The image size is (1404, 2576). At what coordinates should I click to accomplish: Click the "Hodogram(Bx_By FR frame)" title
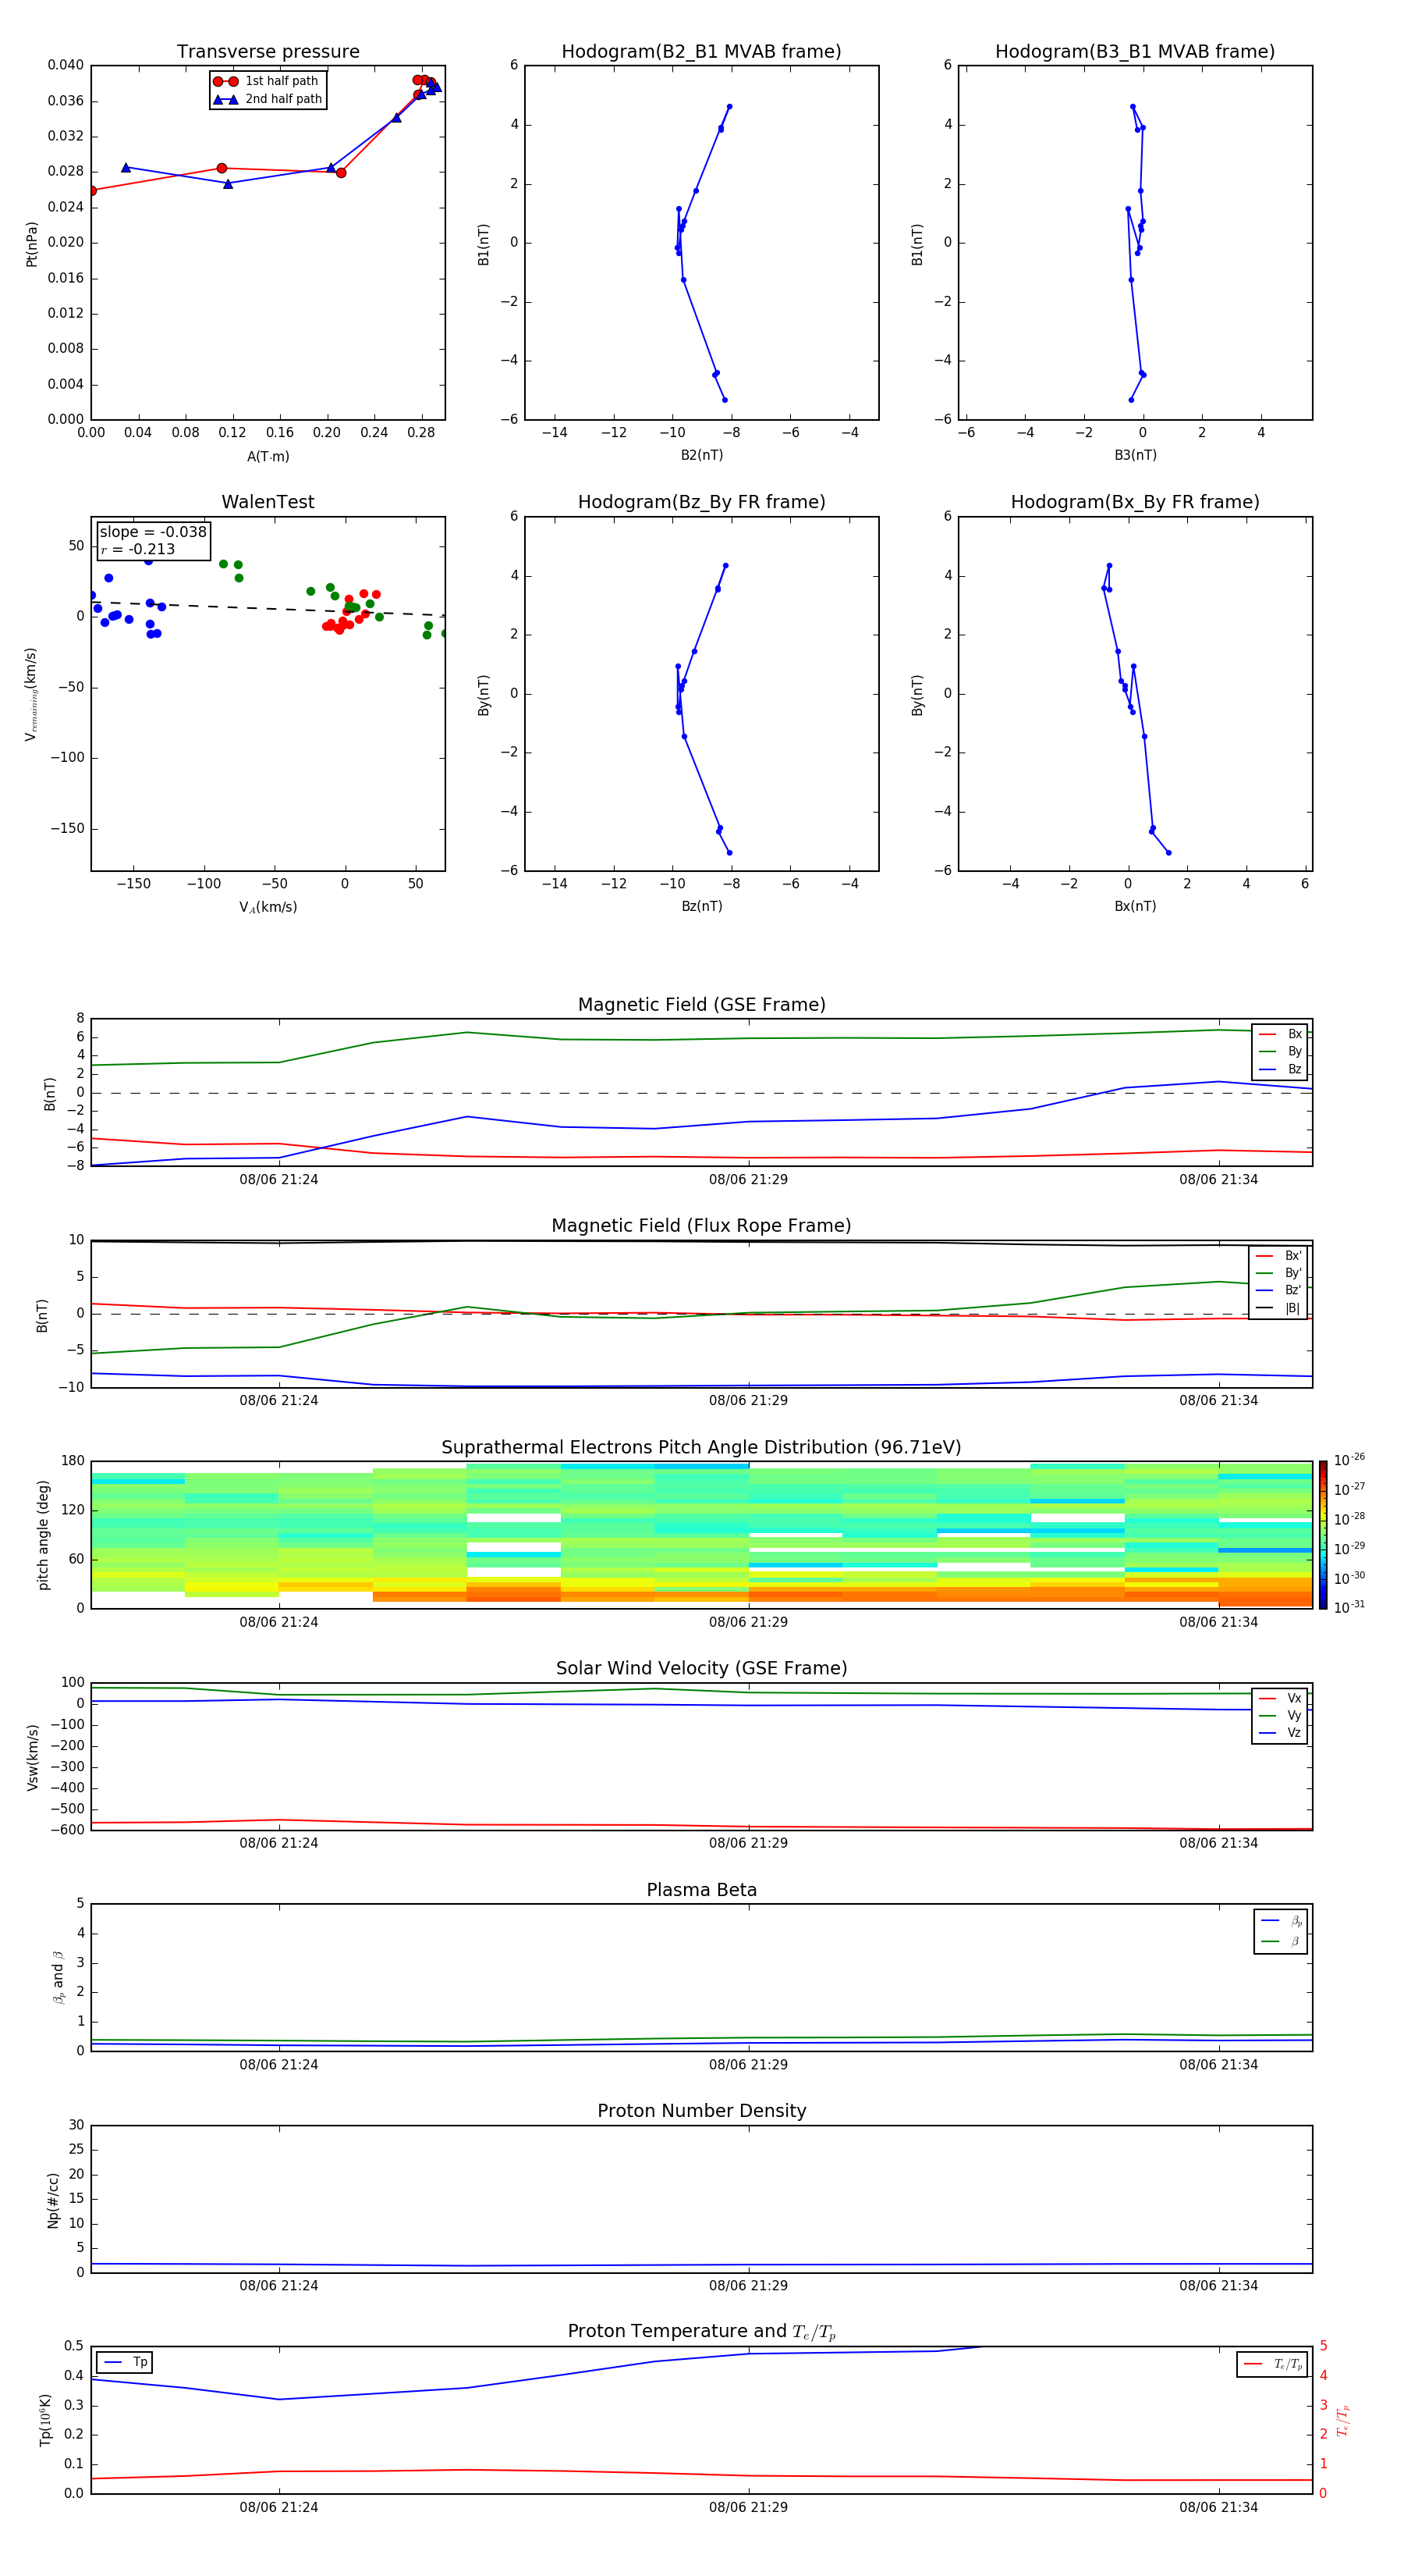[x=1135, y=502]
